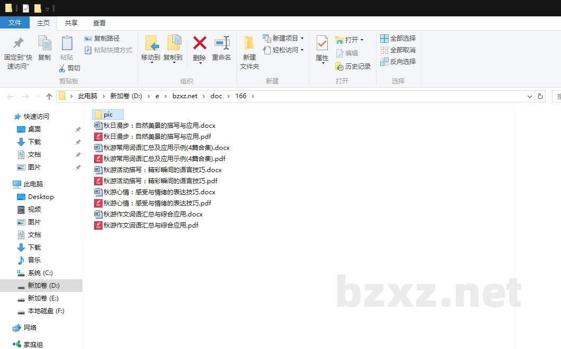
Task: Refresh the current folder view
Action: click(540, 96)
